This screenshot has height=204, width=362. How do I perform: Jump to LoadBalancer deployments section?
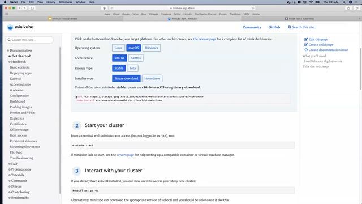pyautogui.click(x=323, y=62)
